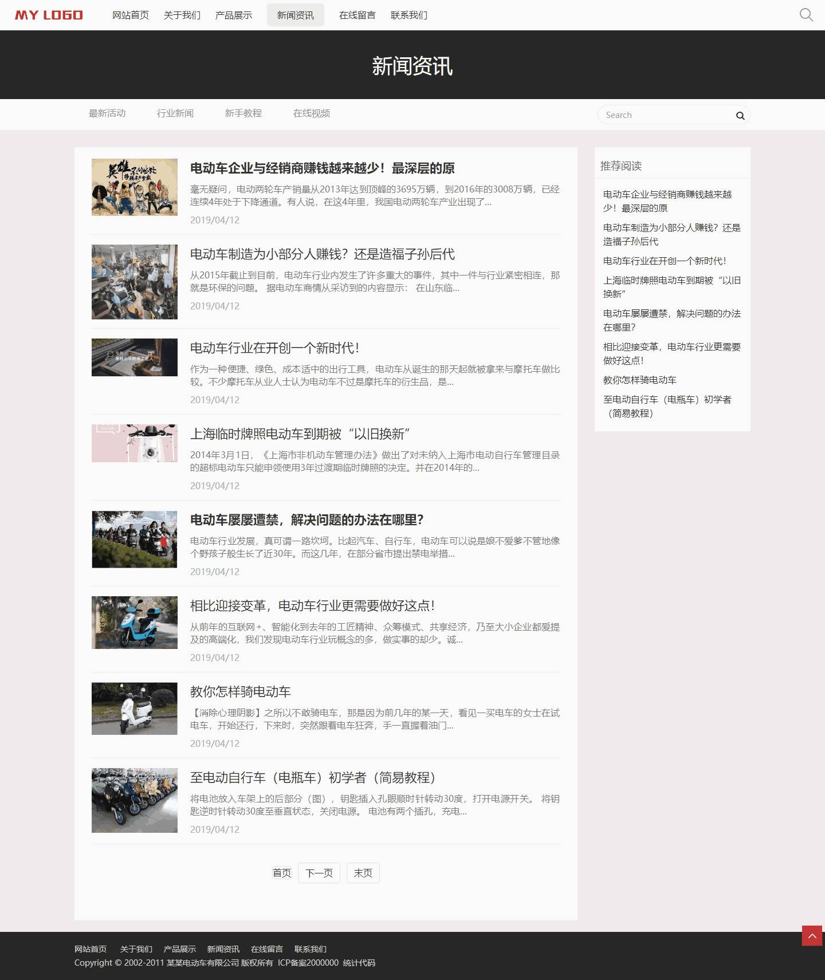Image resolution: width=825 pixels, height=980 pixels.
Task: Open sidebar link 教你怎样骑电动车
Action: (x=639, y=380)
